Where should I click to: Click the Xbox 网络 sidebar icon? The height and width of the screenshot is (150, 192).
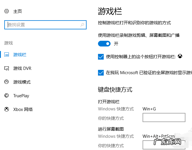pos(7,109)
